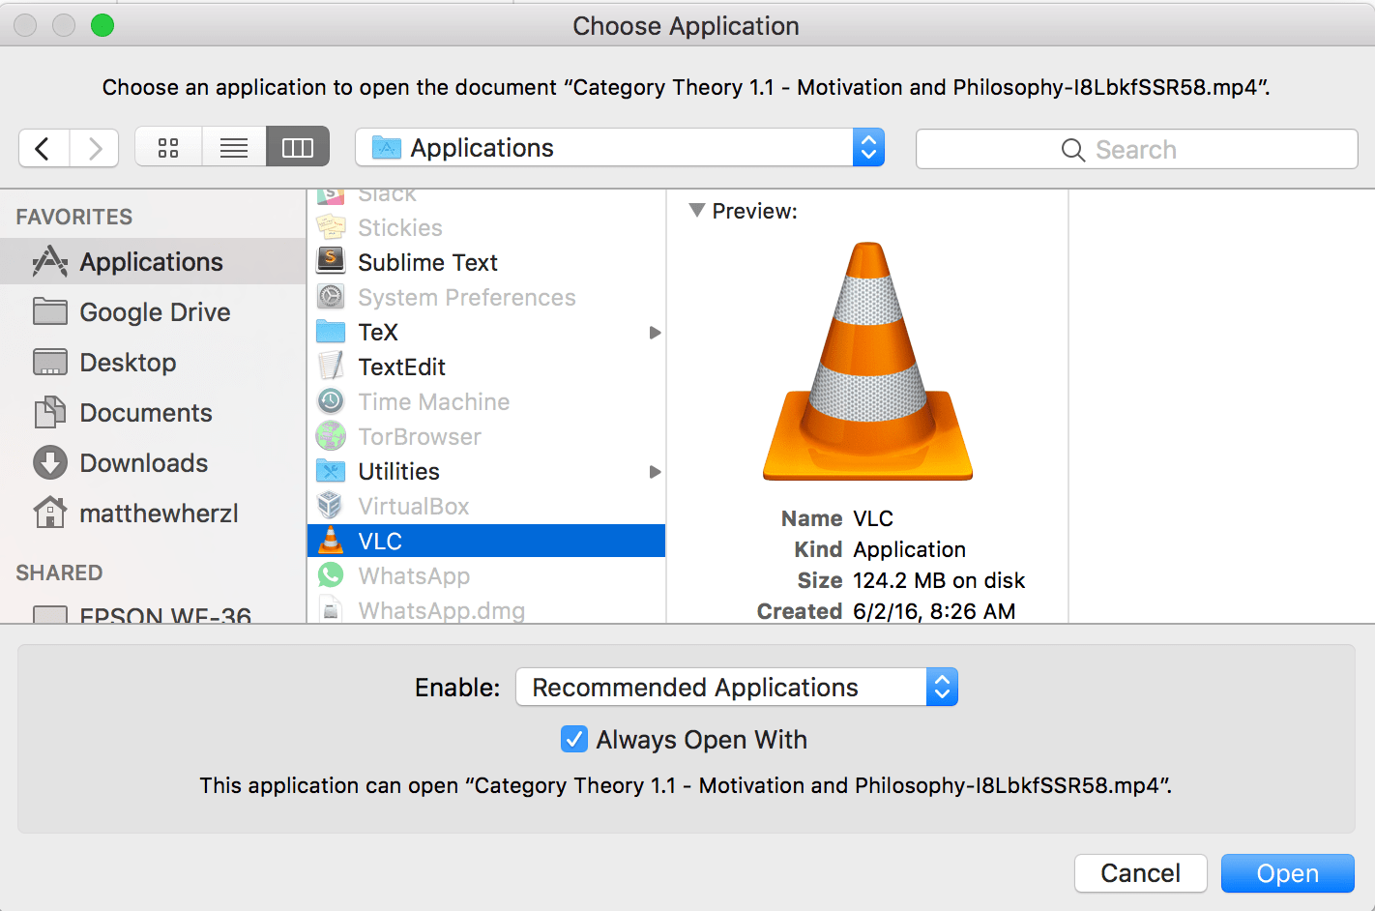
Task: Click the VirtualBox list entry
Action: (x=486, y=506)
